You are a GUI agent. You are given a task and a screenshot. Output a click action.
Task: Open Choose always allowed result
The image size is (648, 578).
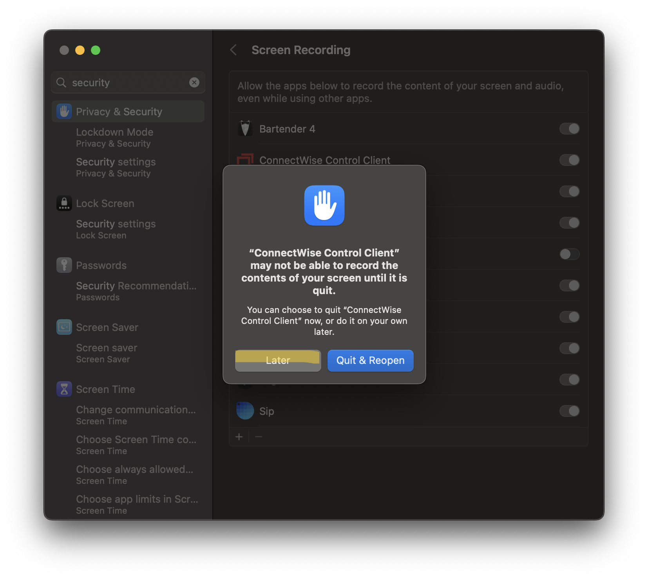pos(134,474)
